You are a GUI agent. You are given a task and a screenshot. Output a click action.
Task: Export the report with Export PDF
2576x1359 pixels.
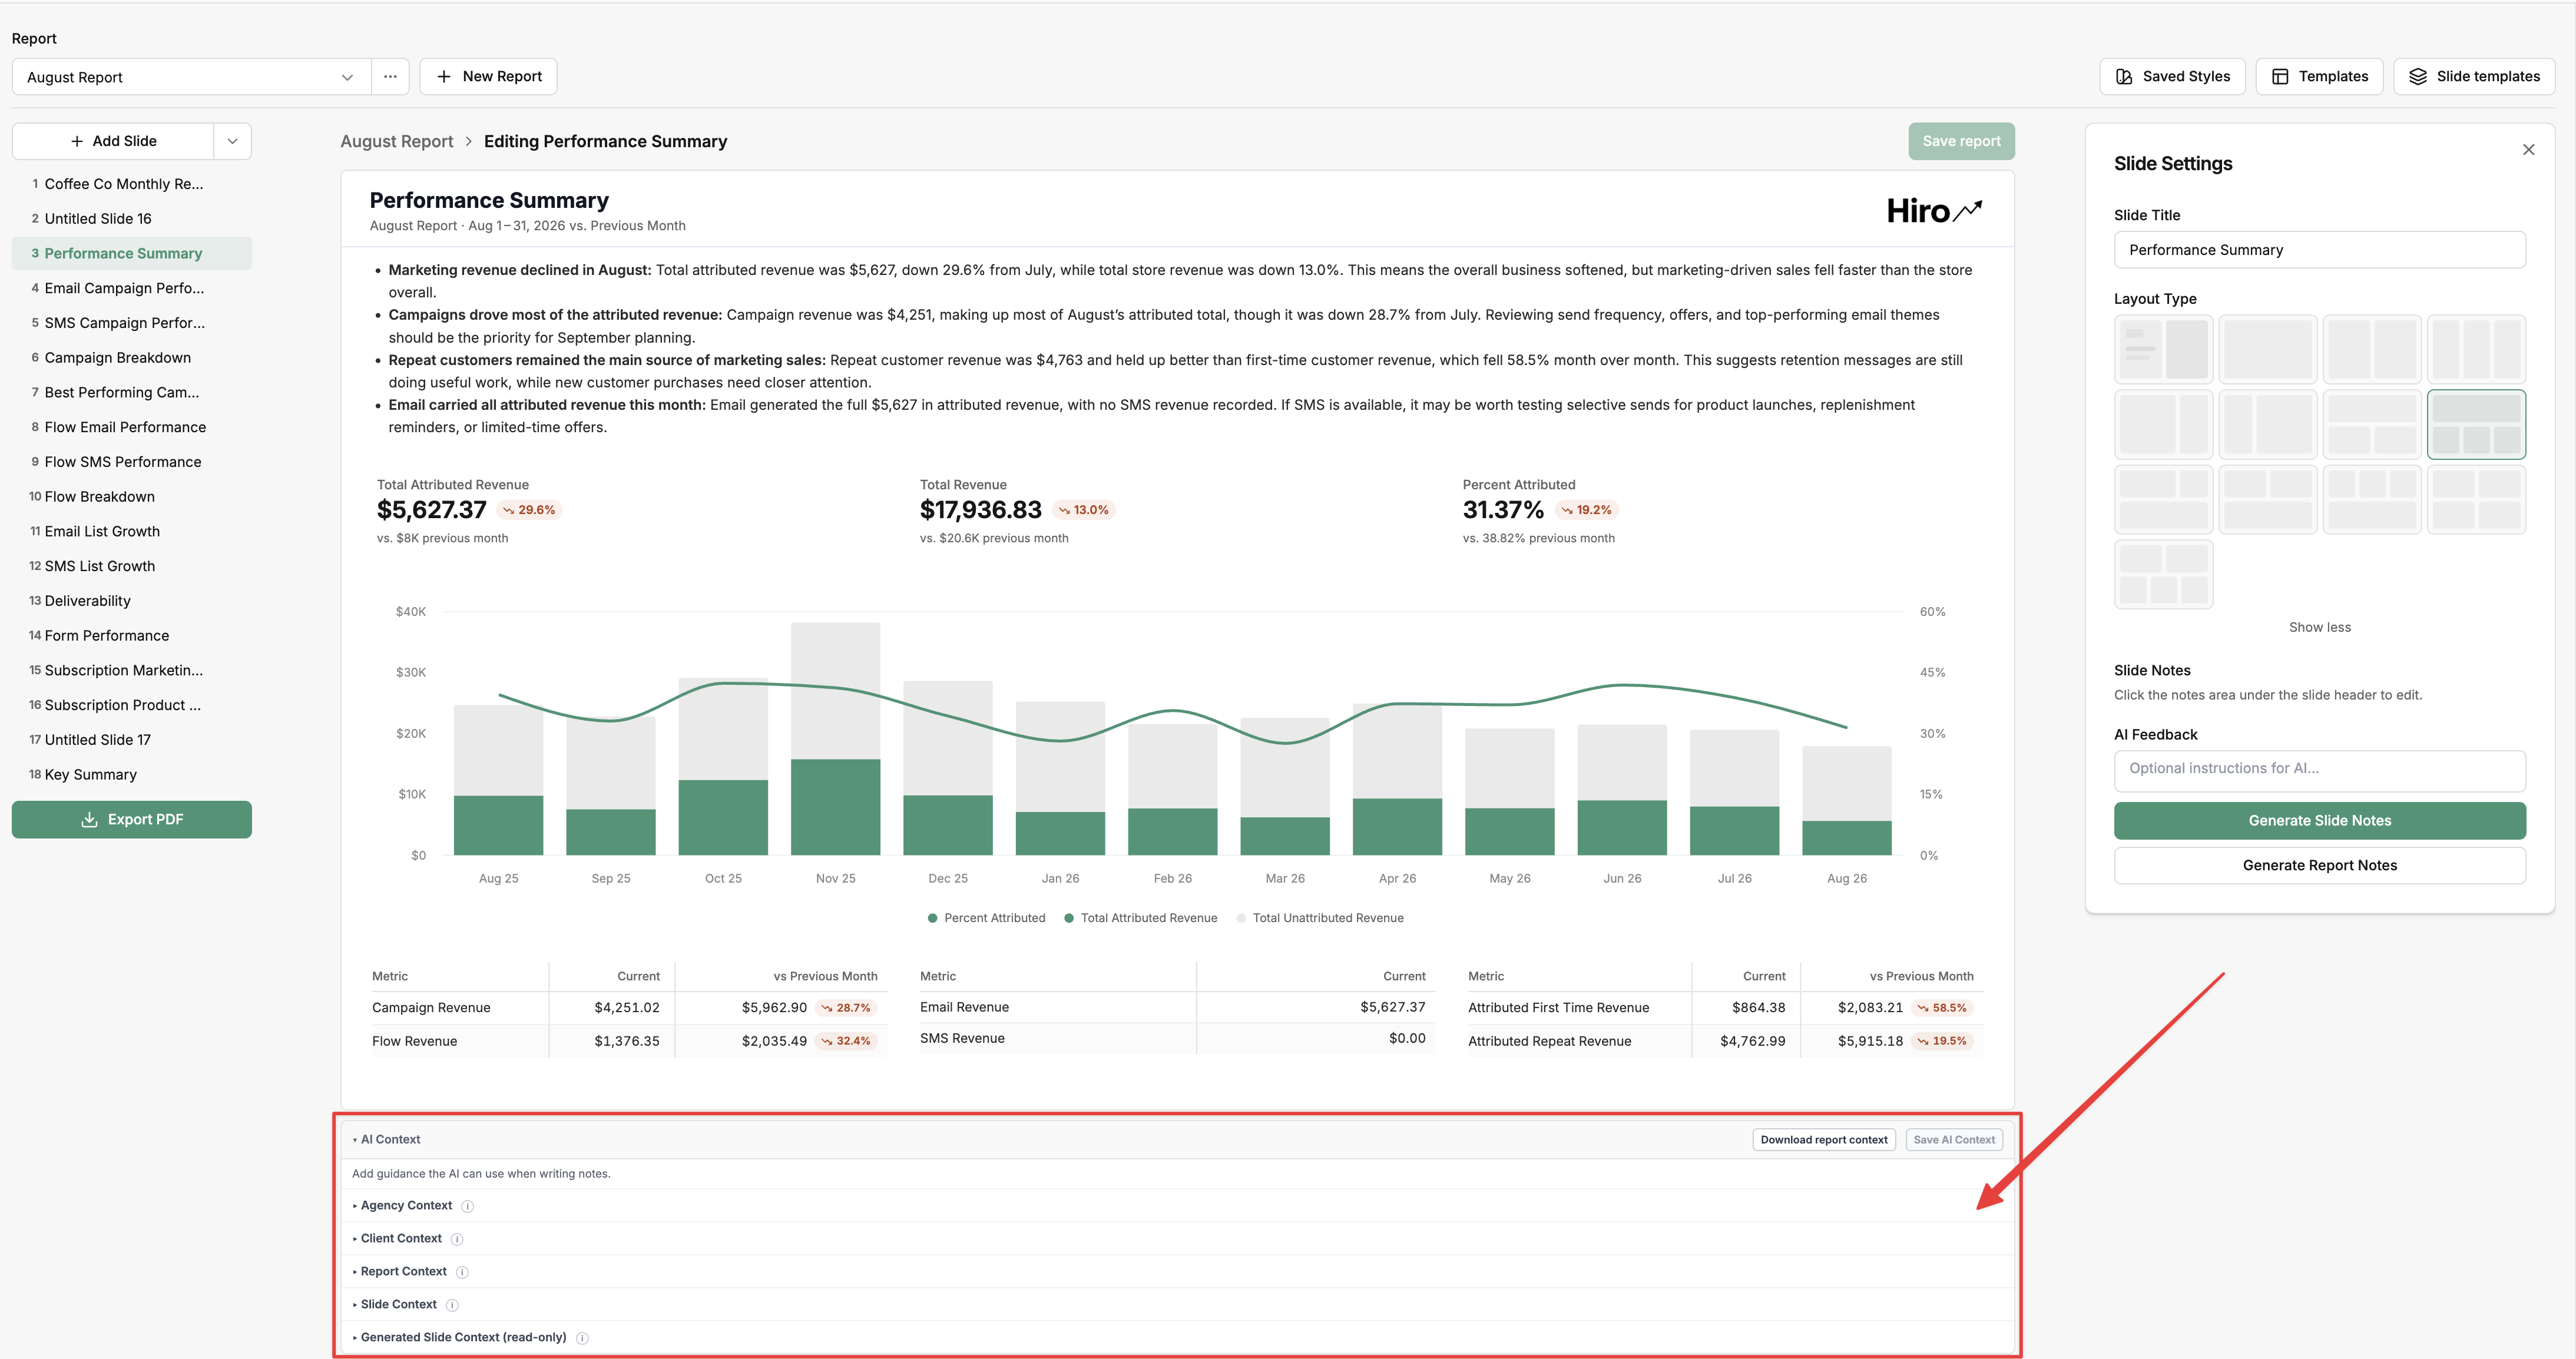(131, 820)
